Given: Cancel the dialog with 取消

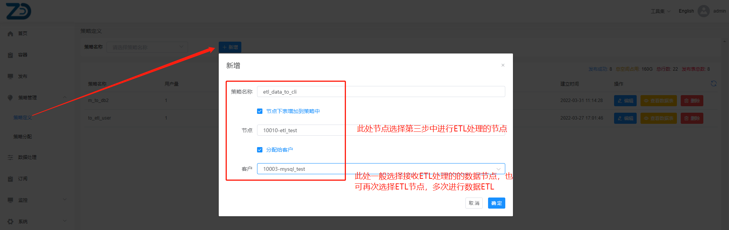Looking at the screenshot, I should click(474, 203).
